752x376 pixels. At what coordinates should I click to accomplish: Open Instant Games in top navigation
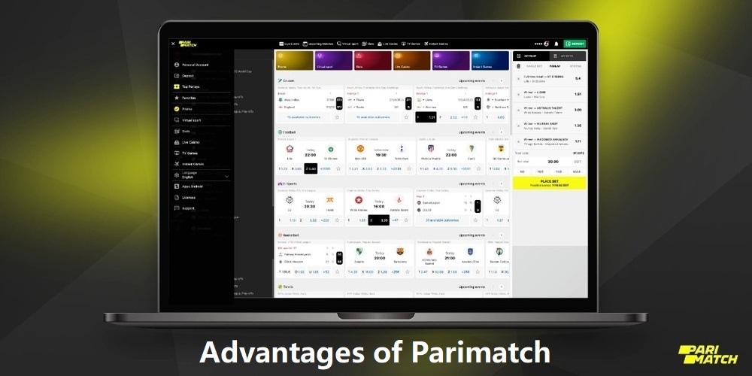coord(435,44)
